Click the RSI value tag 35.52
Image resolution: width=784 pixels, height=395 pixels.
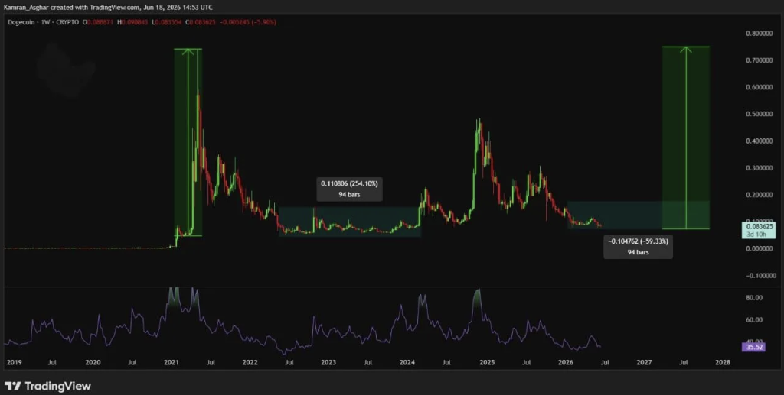(x=754, y=347)
